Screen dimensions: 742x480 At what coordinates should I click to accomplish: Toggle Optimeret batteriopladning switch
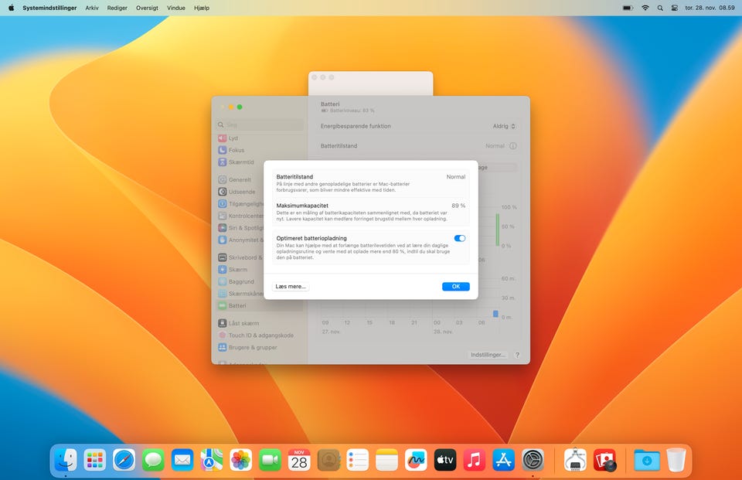coord(460,239)
